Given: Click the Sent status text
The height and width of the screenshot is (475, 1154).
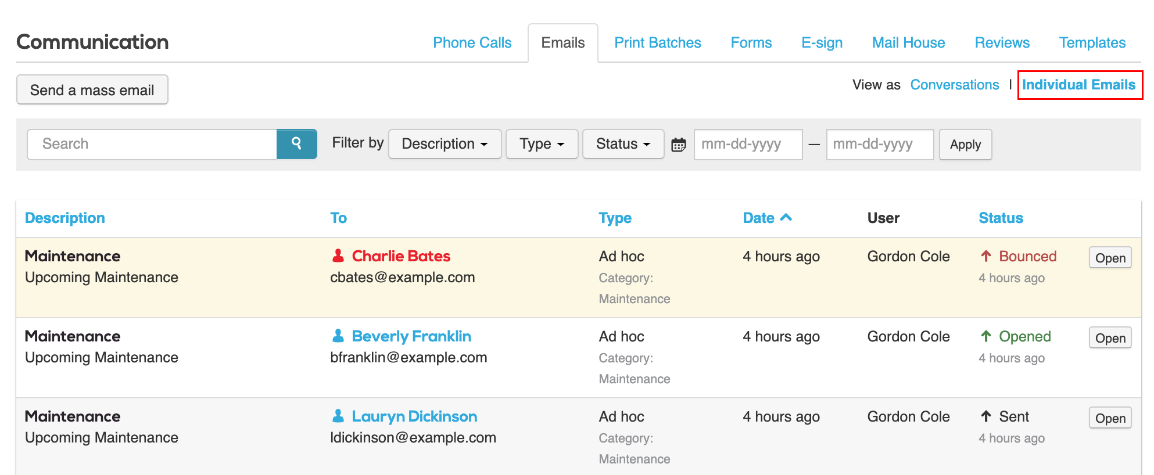Looking at the screenshot, I should pos(1014,416).
